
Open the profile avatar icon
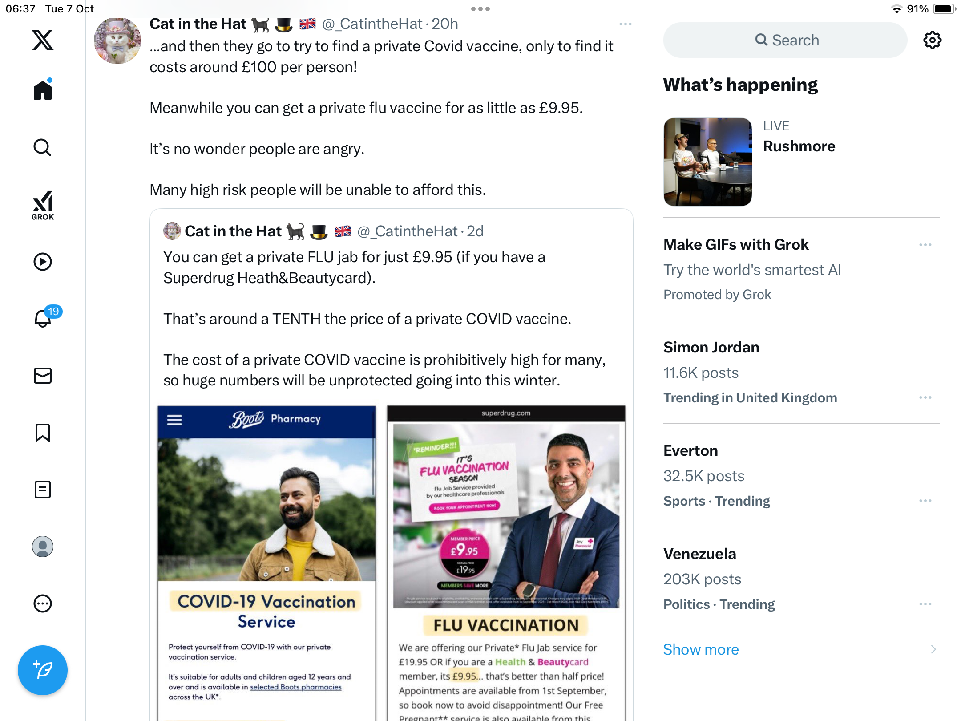43,547
